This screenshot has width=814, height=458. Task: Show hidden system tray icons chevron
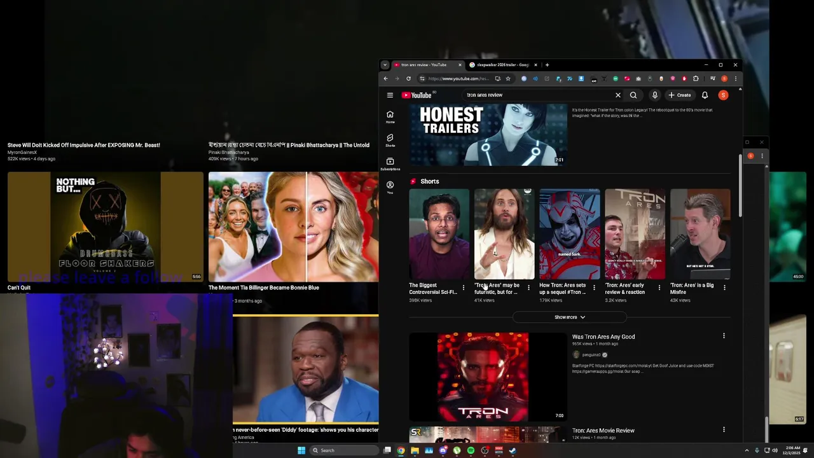747,450
